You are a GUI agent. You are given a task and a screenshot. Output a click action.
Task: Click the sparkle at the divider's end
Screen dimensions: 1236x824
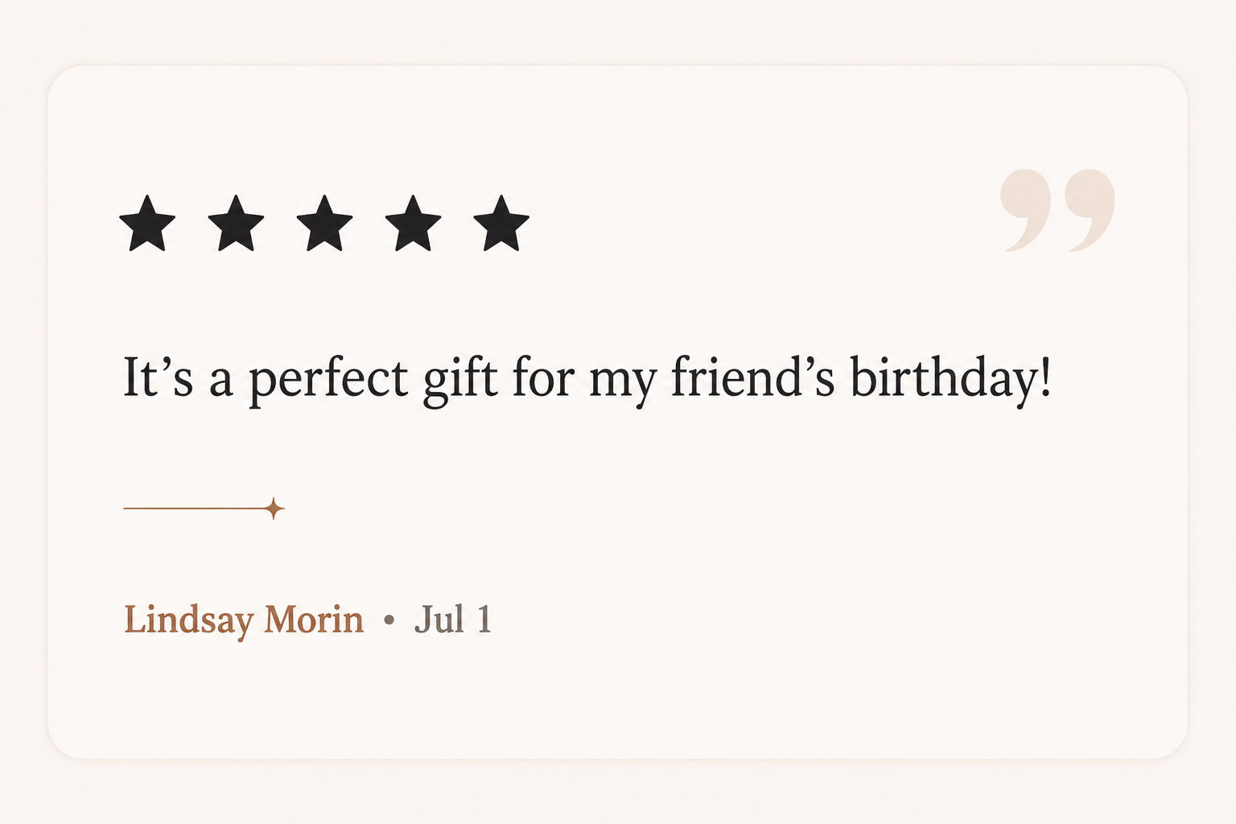[x=274, y=509]
